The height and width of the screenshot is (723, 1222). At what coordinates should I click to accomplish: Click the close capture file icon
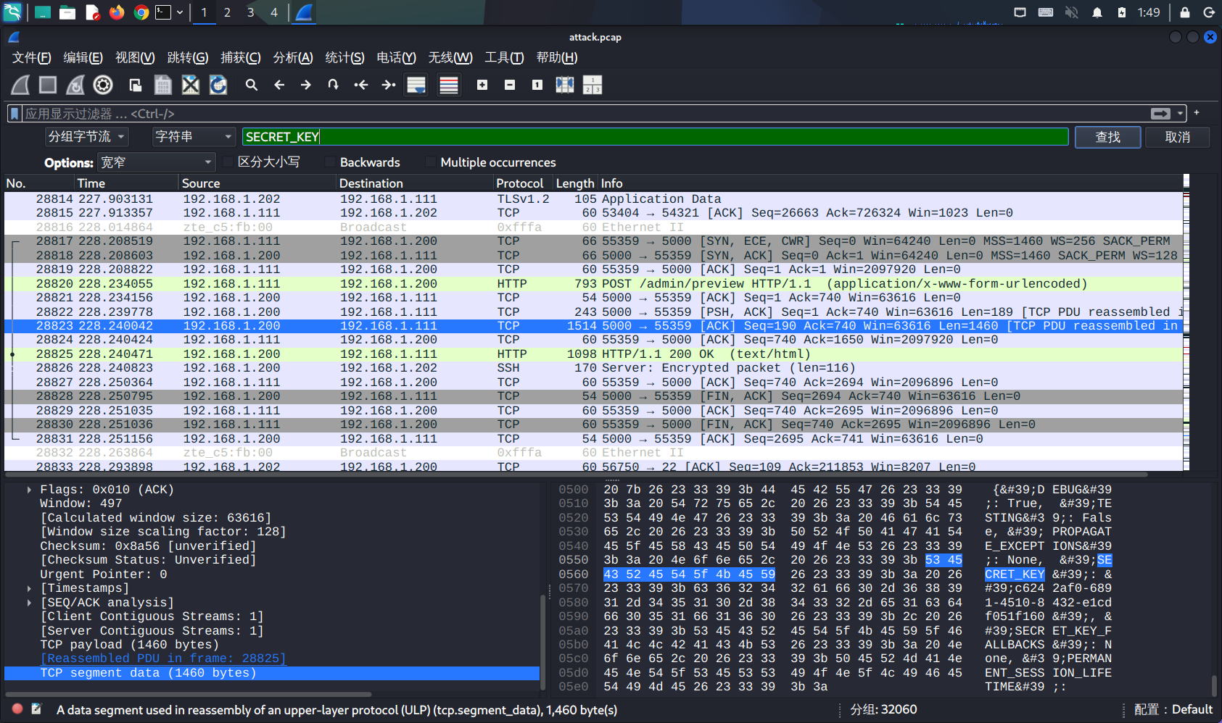coord(190,85)
